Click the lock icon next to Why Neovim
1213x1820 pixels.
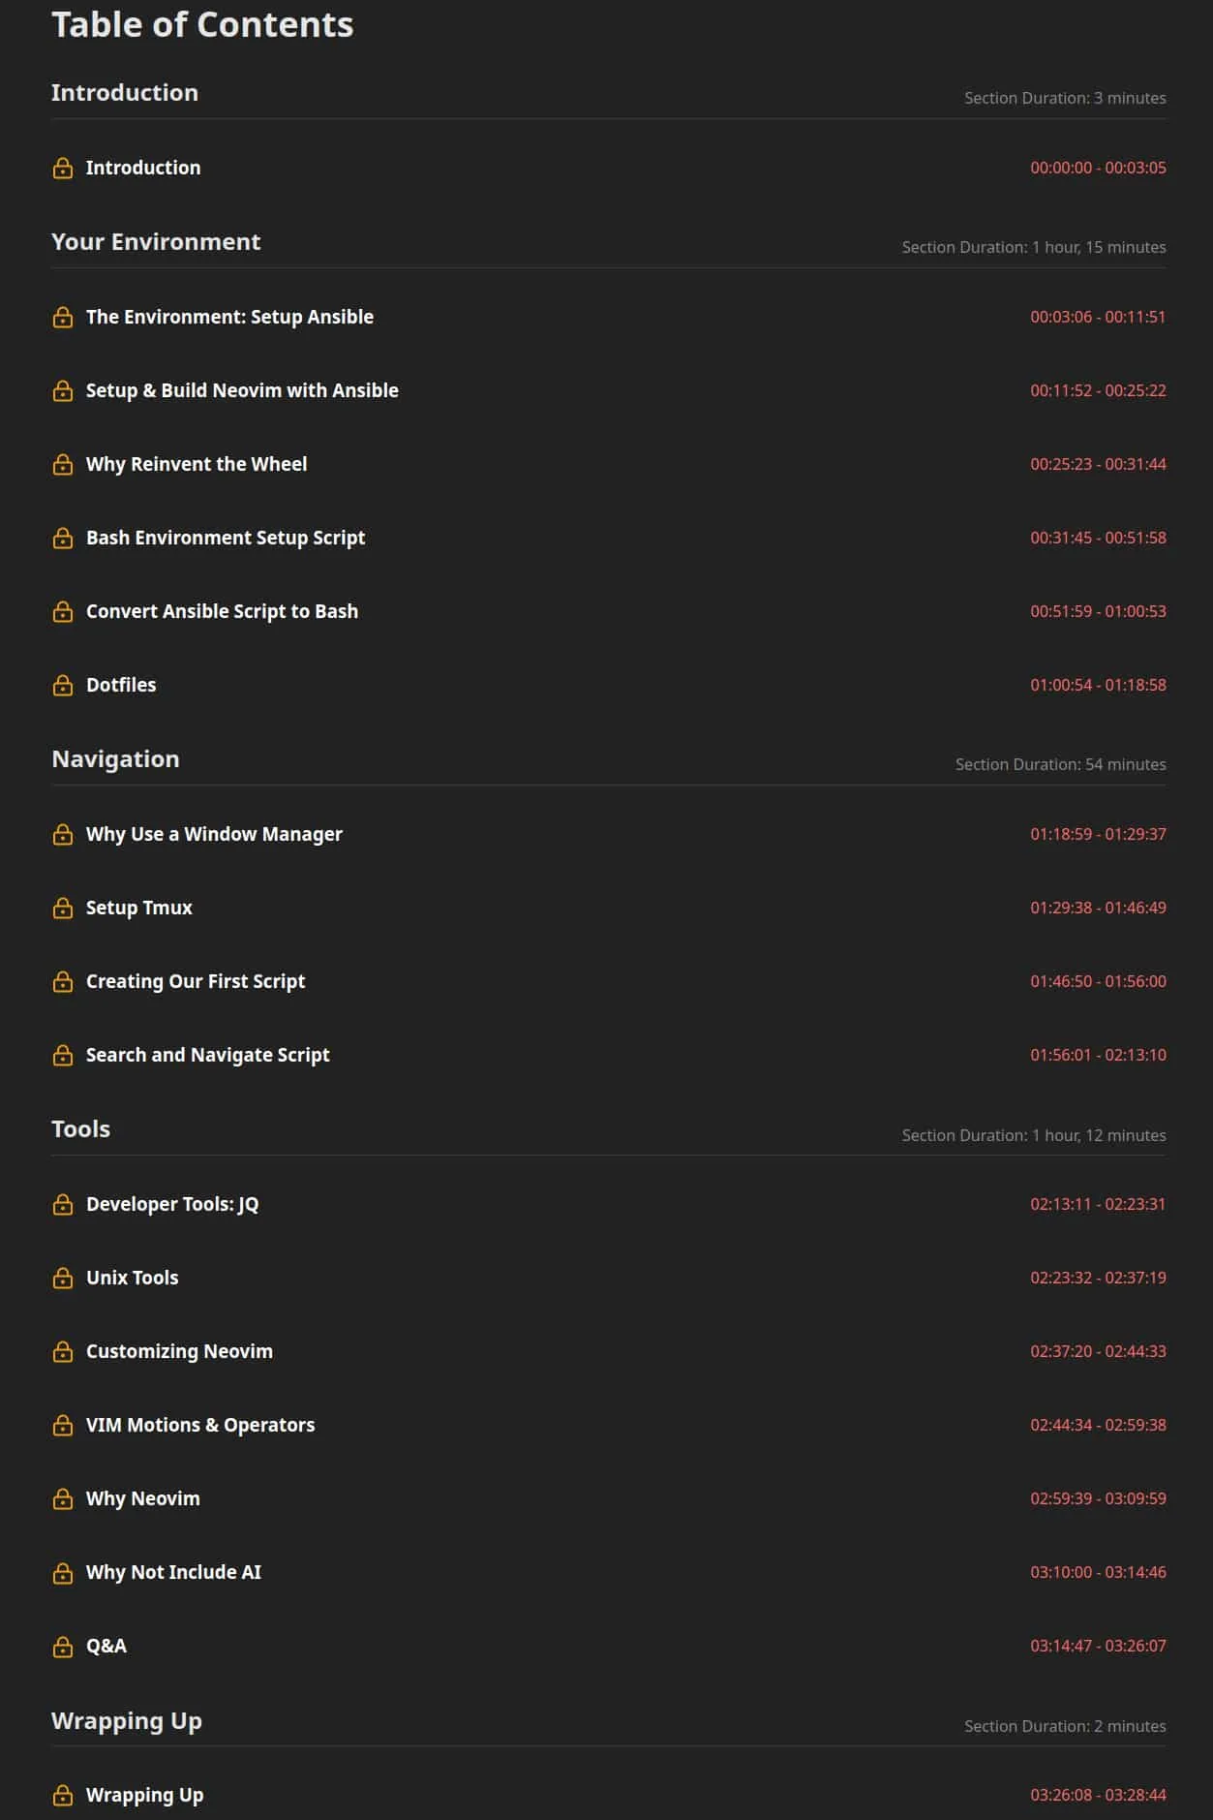pos(63,1499)
